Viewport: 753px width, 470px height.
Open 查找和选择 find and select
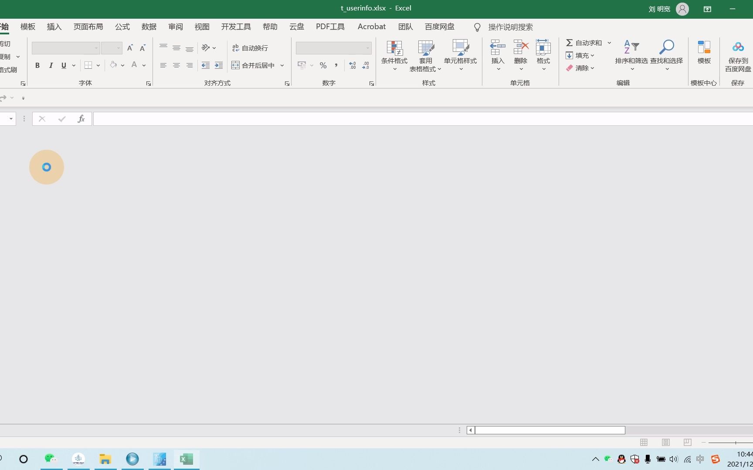667,55
